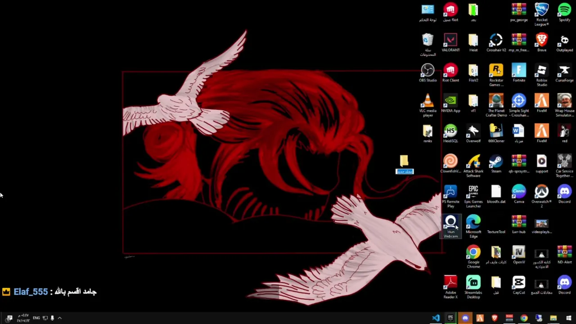The height and width of the screenshot is (324, 576).
Task: Click the microphone tray icon
Action: (x=52, y=318)
